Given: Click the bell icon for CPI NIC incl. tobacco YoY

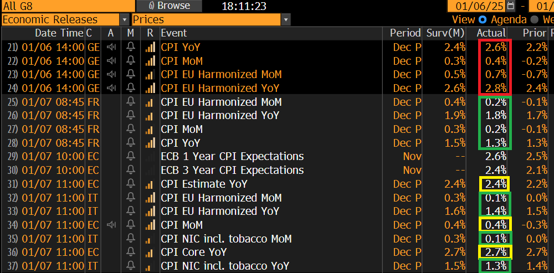Looking at the screenshot, I should tap(131, 266).
